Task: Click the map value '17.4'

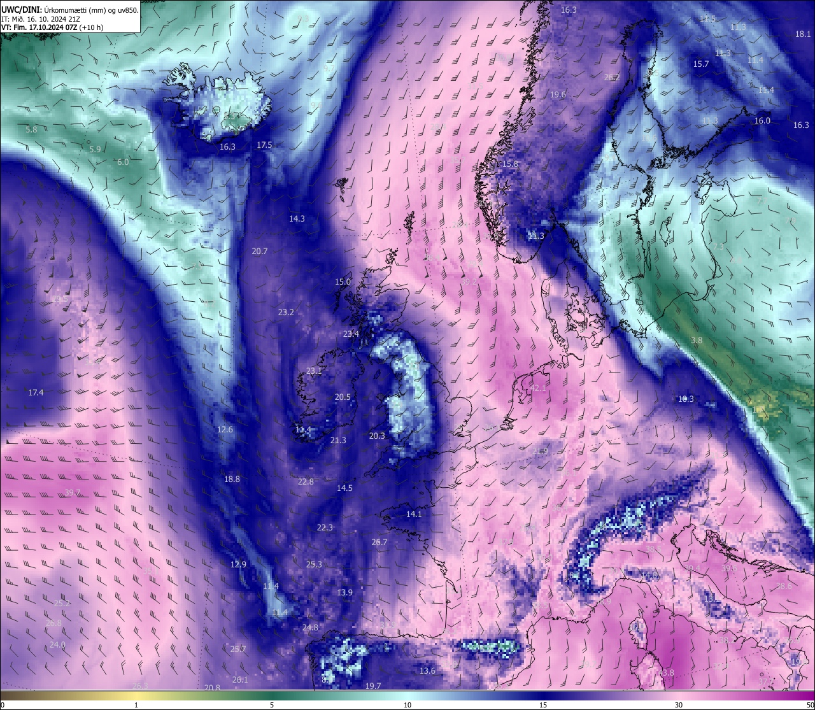Action: 36,393
